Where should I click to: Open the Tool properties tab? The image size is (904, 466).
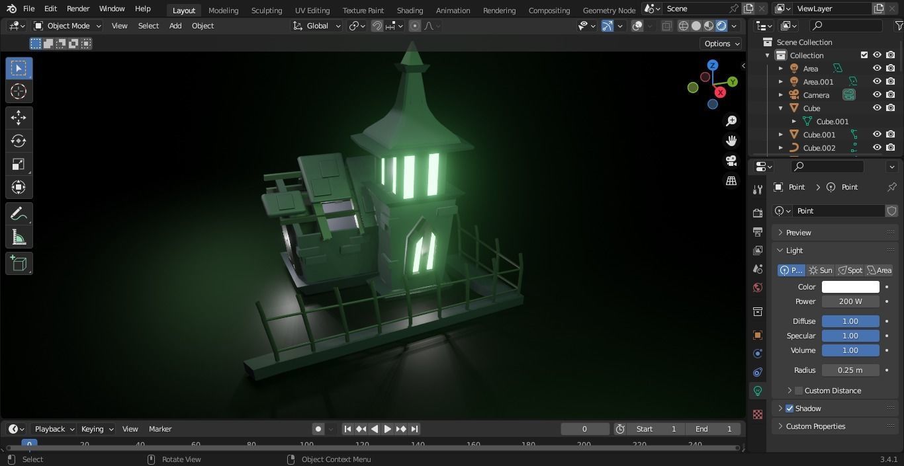(758, 190)
